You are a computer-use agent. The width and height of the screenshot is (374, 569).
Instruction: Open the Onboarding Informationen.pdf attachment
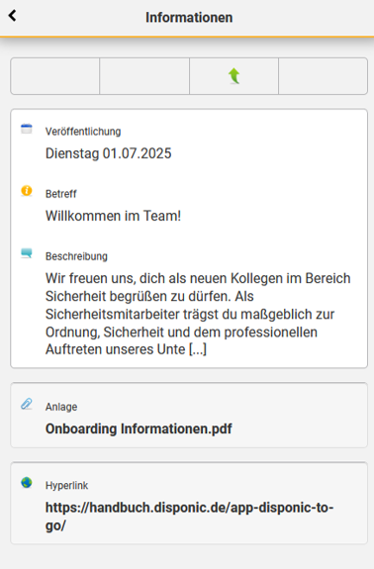139,428
